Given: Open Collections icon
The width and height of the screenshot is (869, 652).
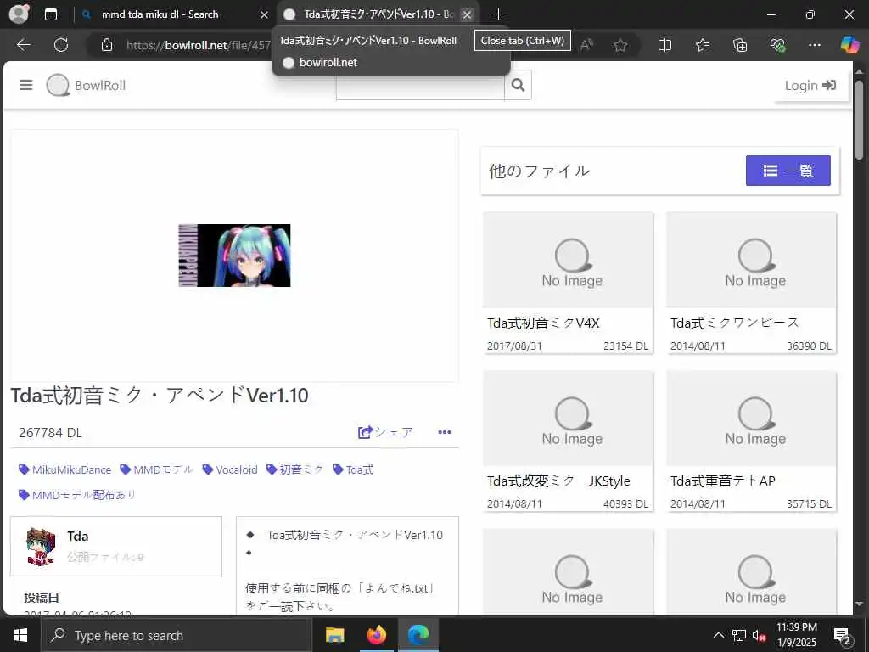Looking at the screenshot, I should pyautogui.click(x=740, y=45).
